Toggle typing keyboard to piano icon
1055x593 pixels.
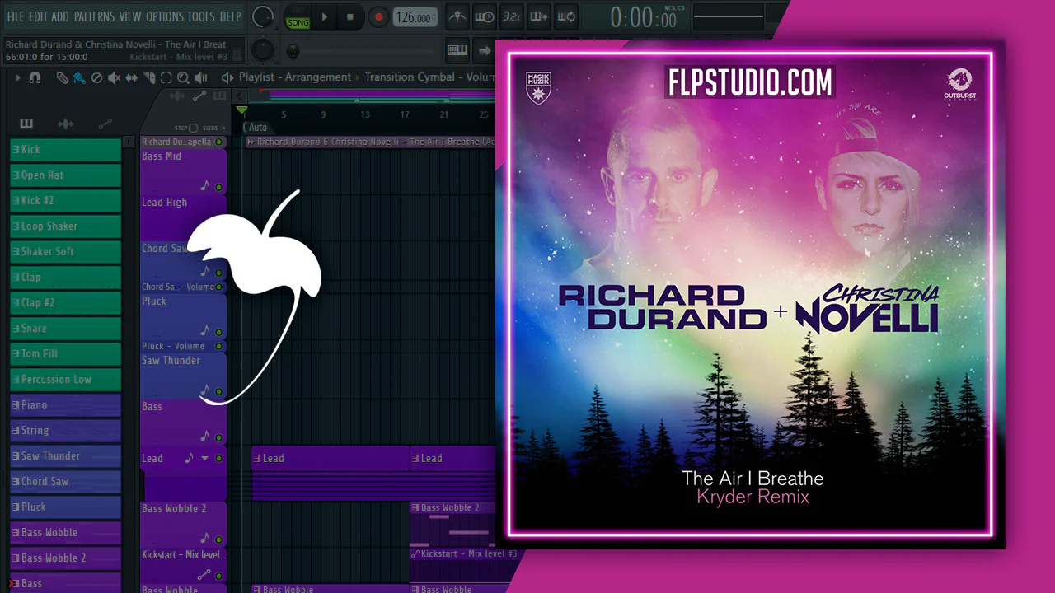457,50
